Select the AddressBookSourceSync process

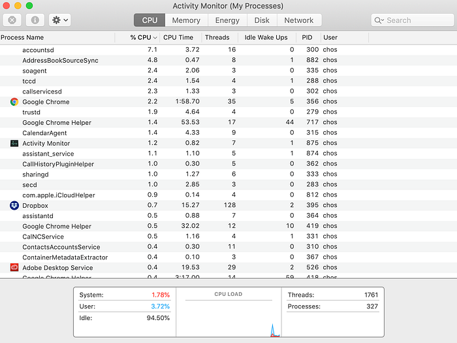pyautogui.click(x=228, y=60)
